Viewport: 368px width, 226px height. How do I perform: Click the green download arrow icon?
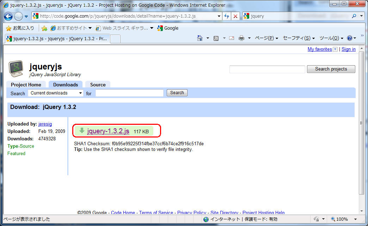tap(82, 131)
